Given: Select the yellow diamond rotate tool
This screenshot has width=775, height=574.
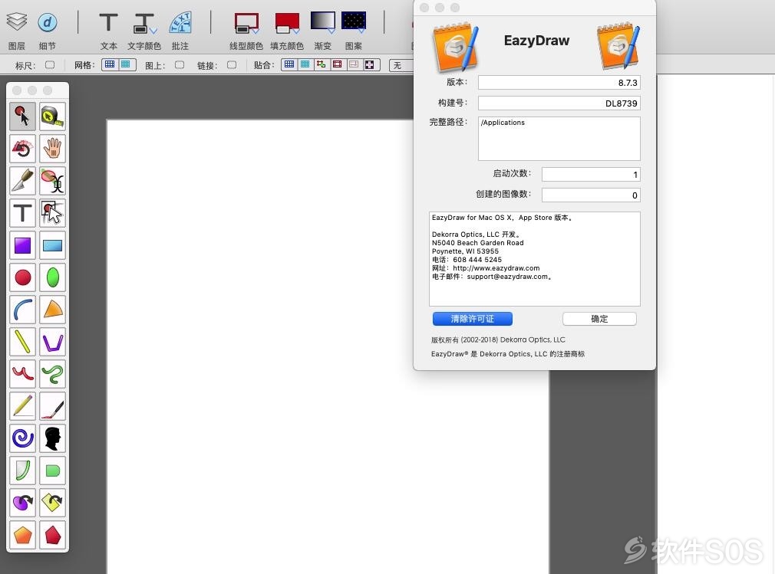Looking at the screenshot, I should point(52,503).
